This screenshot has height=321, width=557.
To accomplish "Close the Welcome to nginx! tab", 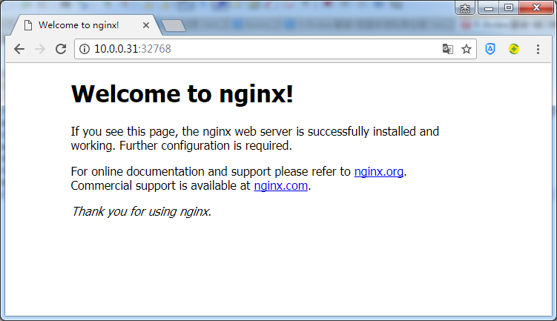I will pos(146,25).
